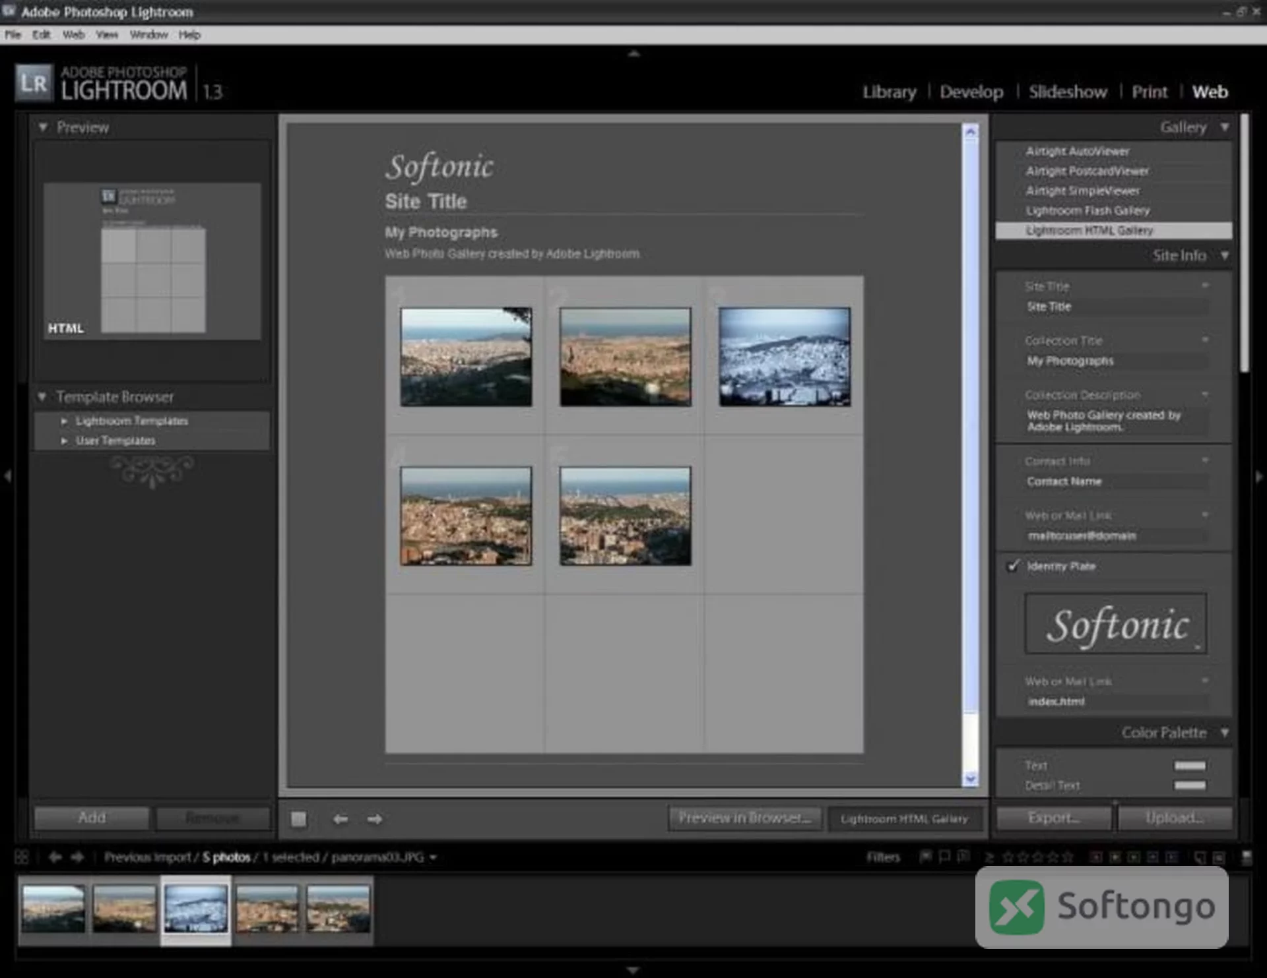
Task: Click the filter switch at filmstrip end
Action: [1246, 857]
